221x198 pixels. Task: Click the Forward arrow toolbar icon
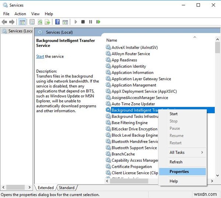12,22
